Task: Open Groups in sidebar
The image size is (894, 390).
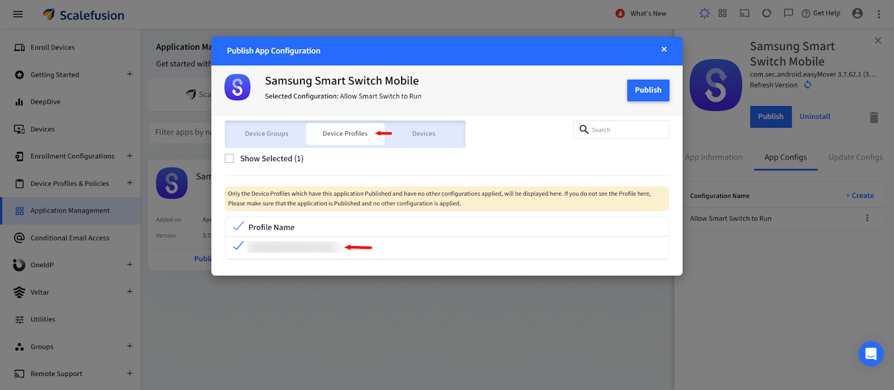Action: [x=42, y=346]
